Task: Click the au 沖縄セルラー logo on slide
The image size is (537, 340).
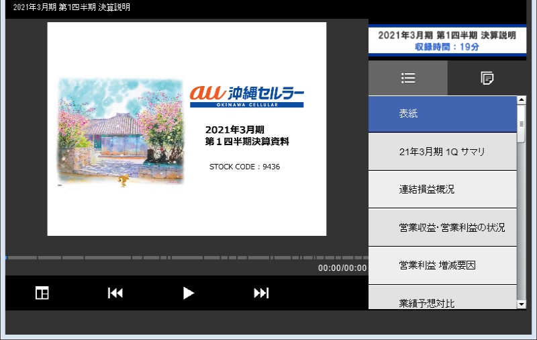Action: click(x=247, y=96)
